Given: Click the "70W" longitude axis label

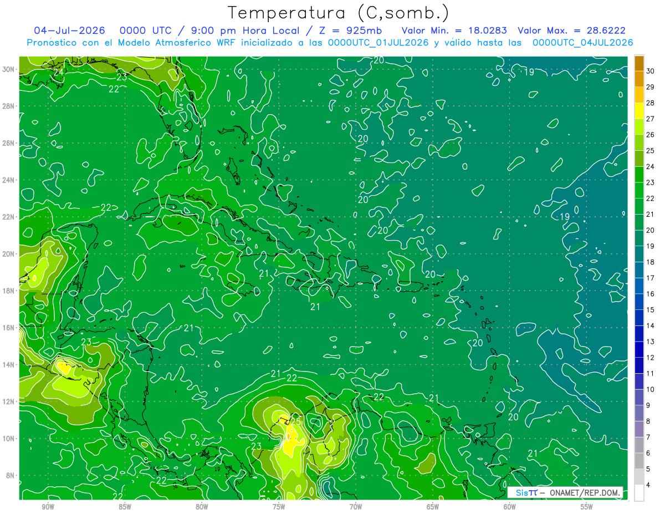Looking at the screenshot, I should click(356, 506).
